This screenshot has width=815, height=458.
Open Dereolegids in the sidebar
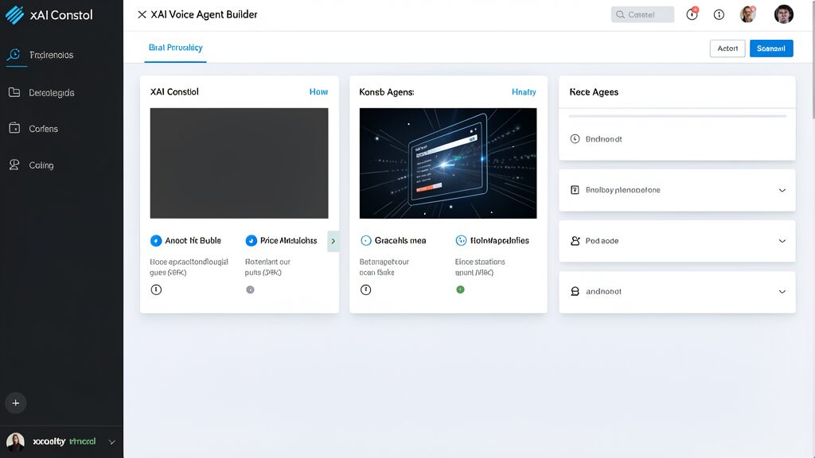pyautogui.click(x=51, y=93)
